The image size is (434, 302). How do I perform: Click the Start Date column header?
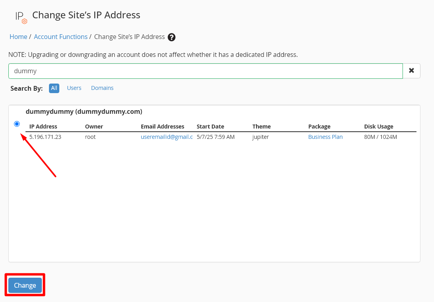[x=210, y=127]
